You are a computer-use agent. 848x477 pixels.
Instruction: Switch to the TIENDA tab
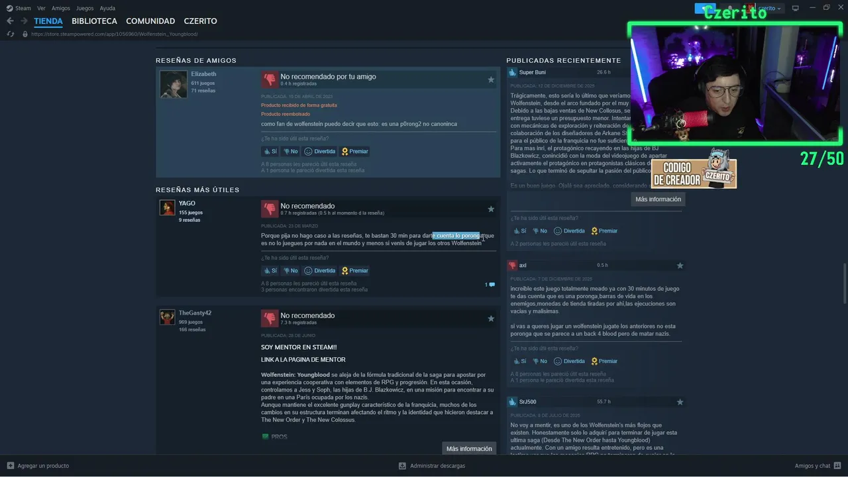[48, 21]
